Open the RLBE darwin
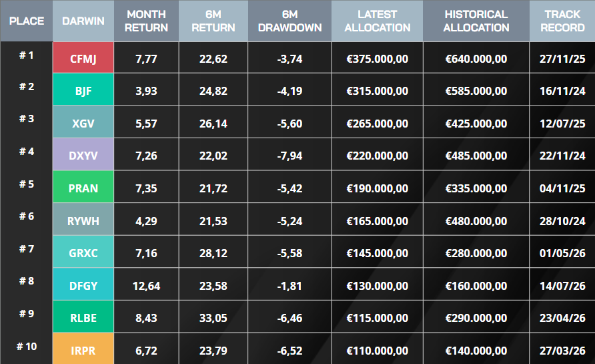Viewport: 595px width, 364px height. tap(83, 317)
